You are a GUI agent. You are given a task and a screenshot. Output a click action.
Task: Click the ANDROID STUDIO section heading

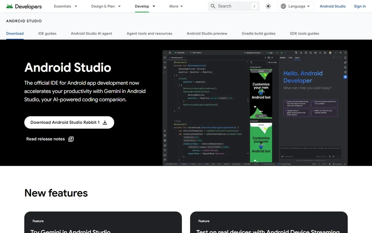pyautogui.click(x=24, y=21)
